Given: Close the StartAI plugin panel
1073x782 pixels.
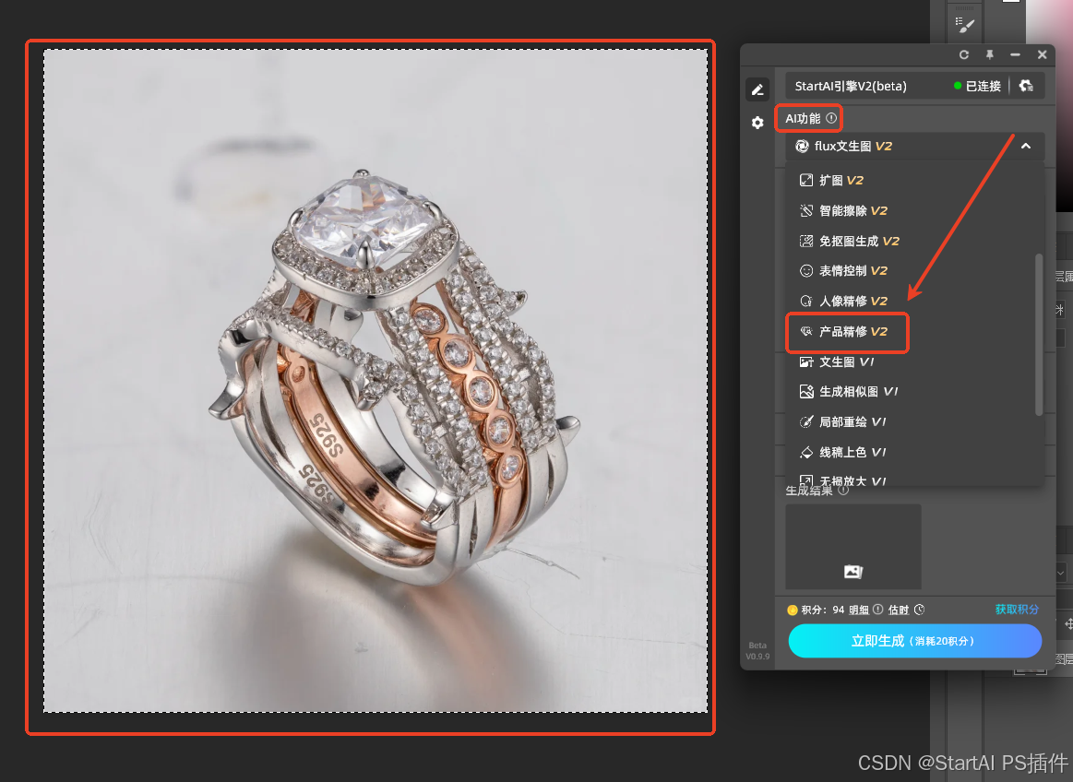Looking at the screenshot, I should tap(1042, 54).
